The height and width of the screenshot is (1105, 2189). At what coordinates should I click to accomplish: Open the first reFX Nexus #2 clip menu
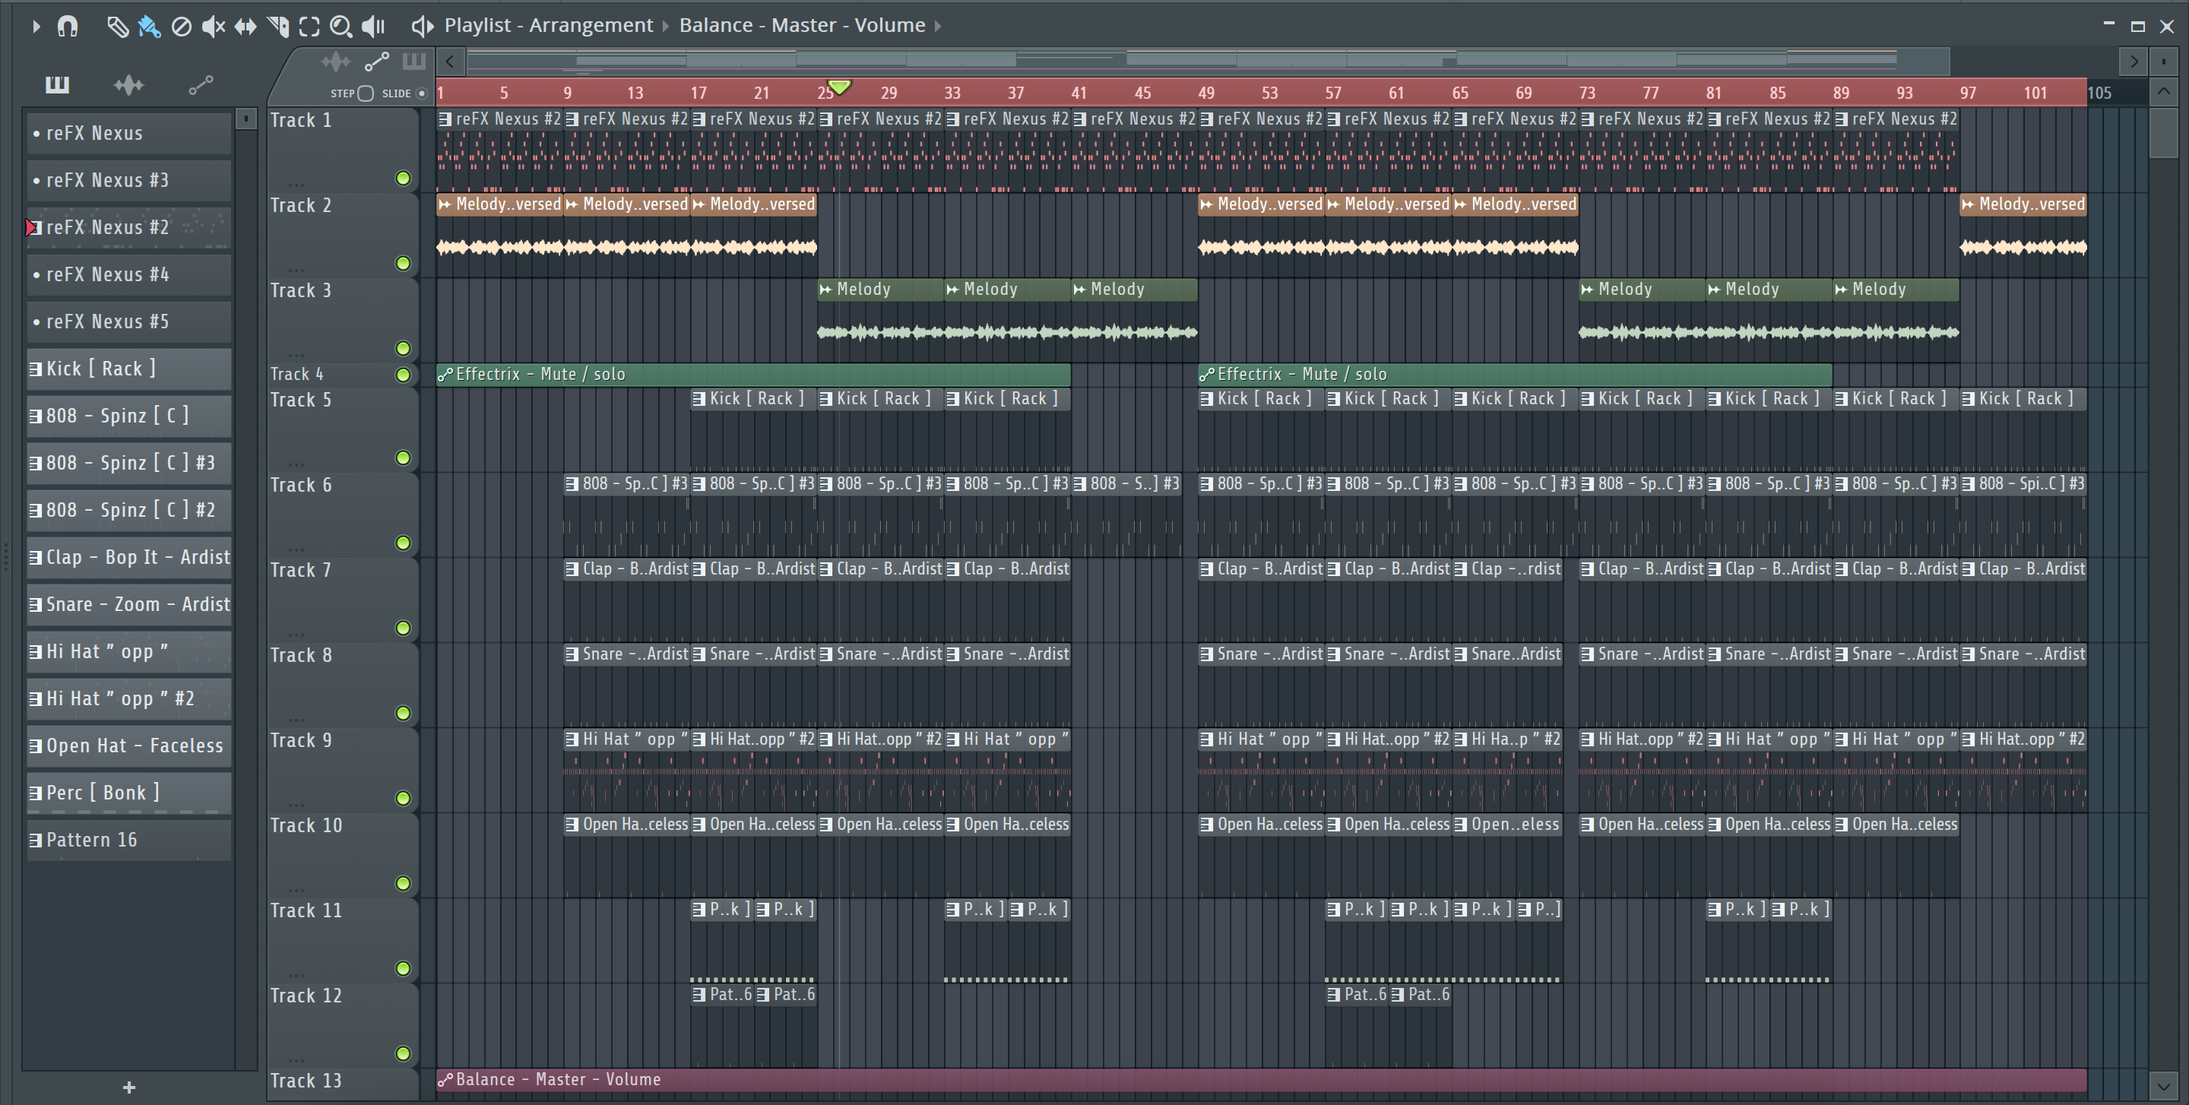(x=445, y=119)
